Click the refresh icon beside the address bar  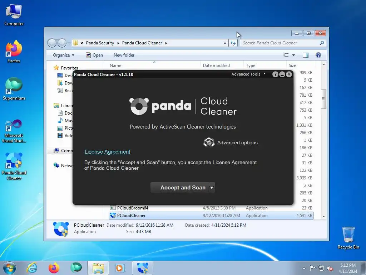(233, 43)
